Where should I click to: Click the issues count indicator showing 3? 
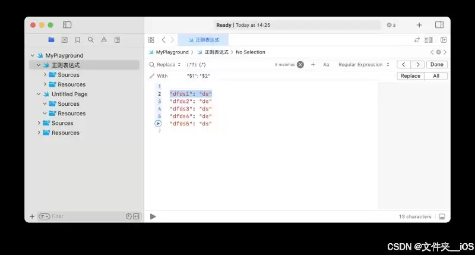(391, 25)
